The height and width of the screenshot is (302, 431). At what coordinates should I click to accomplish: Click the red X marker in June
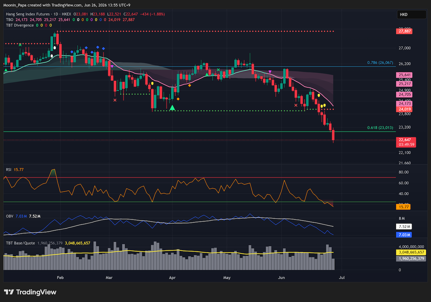point(296,105)
